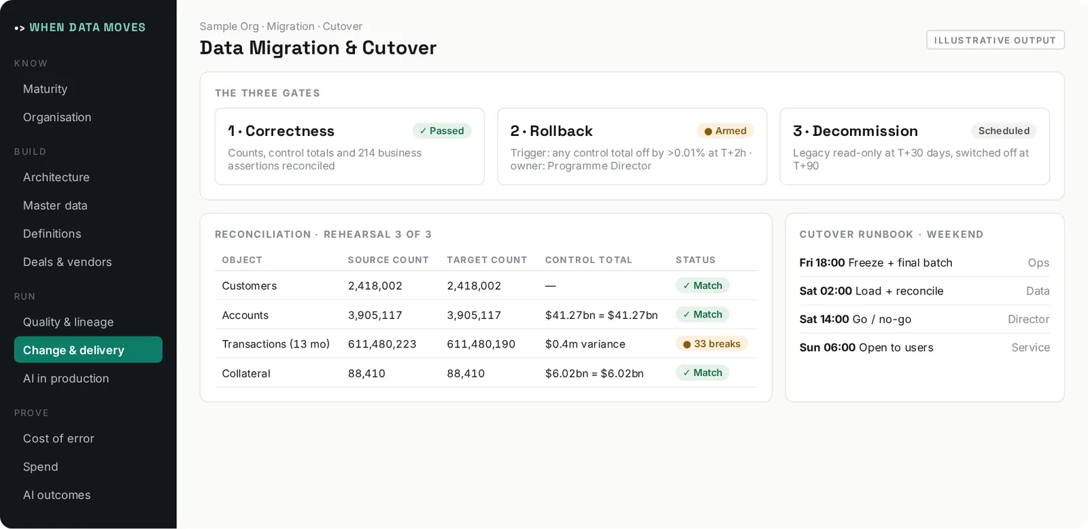This screenshot has height=529, width=1088.
Task: Open AI in production page
Action: point(88,379)
